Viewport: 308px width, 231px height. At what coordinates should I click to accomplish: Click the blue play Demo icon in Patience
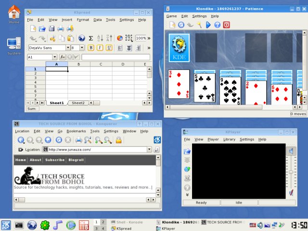point(208,25)
